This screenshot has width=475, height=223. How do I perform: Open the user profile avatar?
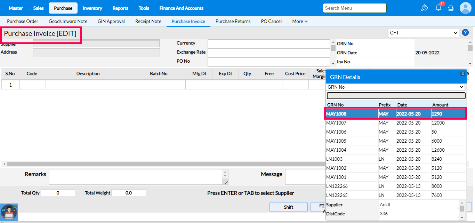tap(465, 8)
